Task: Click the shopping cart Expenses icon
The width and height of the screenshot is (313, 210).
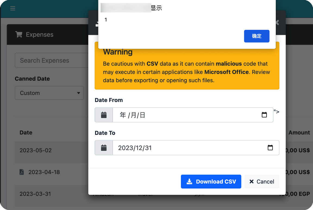Action: (19, 34)
